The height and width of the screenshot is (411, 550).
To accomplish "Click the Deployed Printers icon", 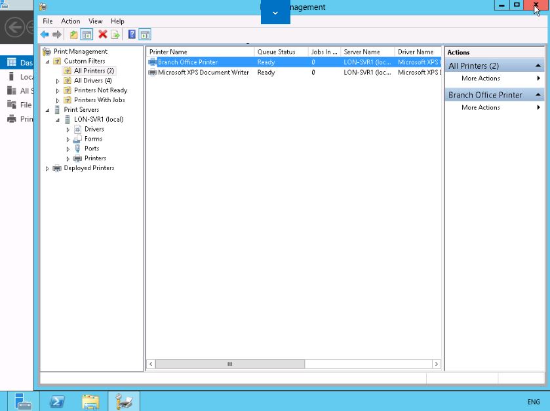I will tap(57, 168).
